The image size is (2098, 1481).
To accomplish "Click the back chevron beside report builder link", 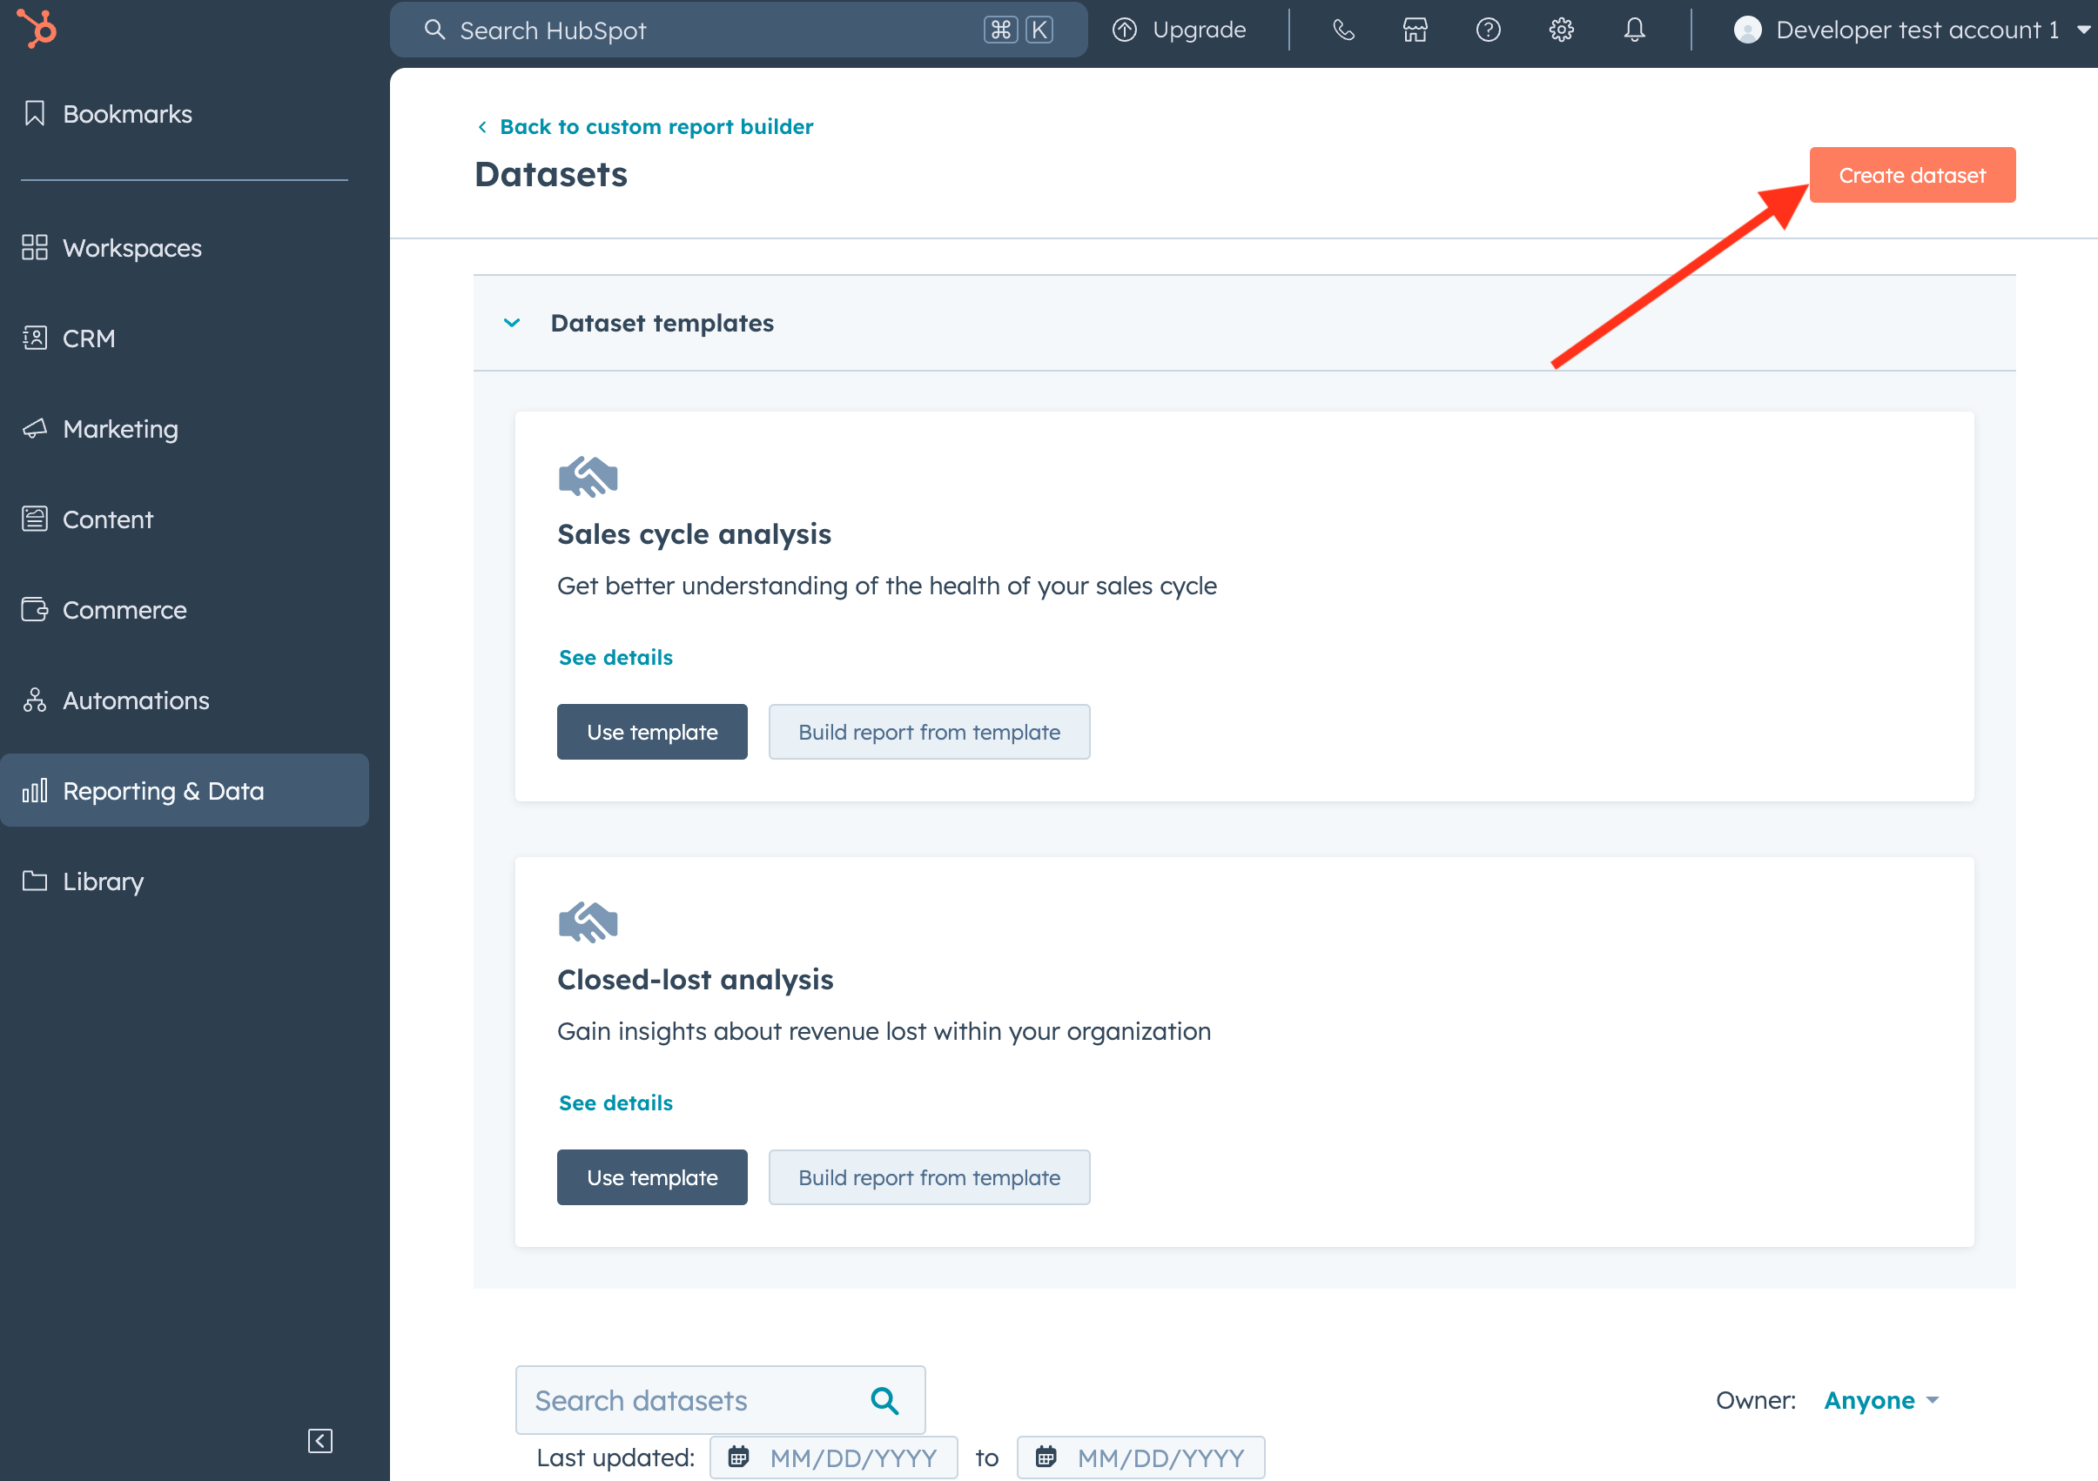I will [481, 127].
